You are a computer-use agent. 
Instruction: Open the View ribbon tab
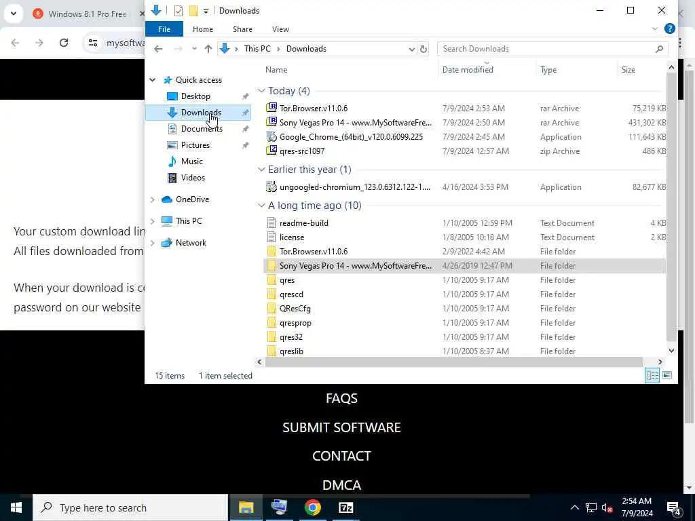(280, 28)
